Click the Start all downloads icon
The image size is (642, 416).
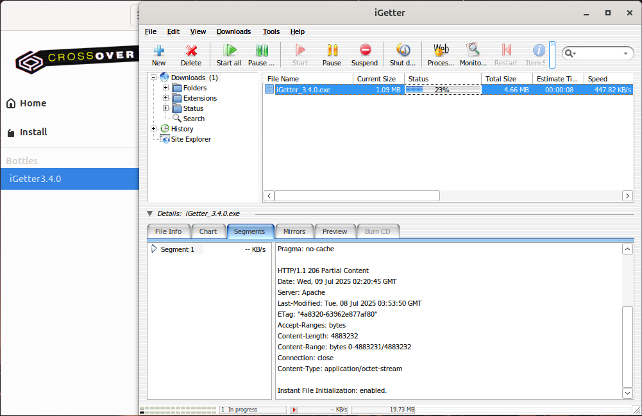pyautogui.click(x=229, y=54)
